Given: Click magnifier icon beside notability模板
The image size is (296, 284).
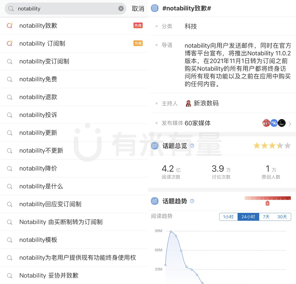Looking at the screenshot, I should (10, 240).
